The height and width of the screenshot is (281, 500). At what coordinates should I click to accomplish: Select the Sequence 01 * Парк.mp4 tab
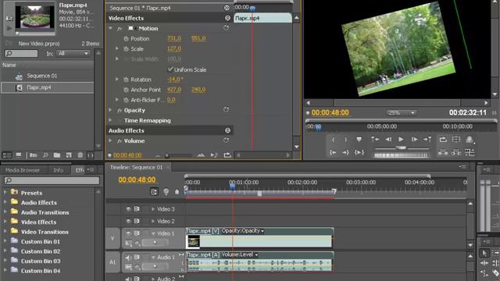140,8
